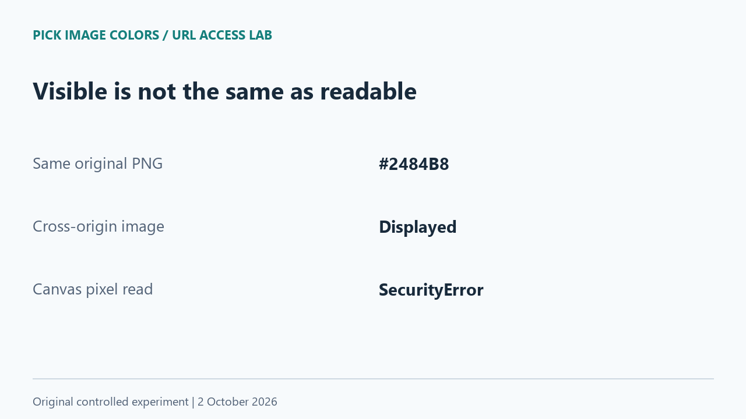The width and height of the screenshot is (746, 419).
Task: Select the word Visible in the heading
Action: tap(70, 91)
